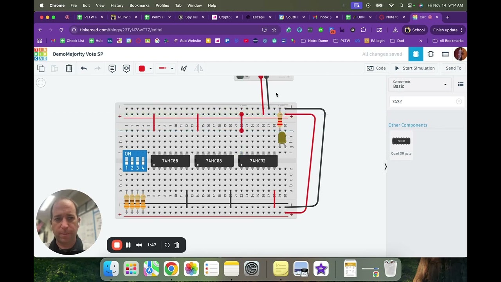Expand the wire color dropdown arrow
This screenshot has width=501, height=282.
150,69
